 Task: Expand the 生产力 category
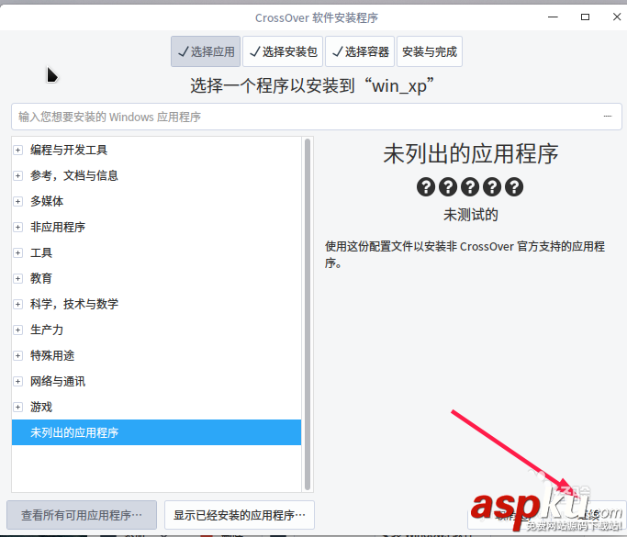pos(17,330)
